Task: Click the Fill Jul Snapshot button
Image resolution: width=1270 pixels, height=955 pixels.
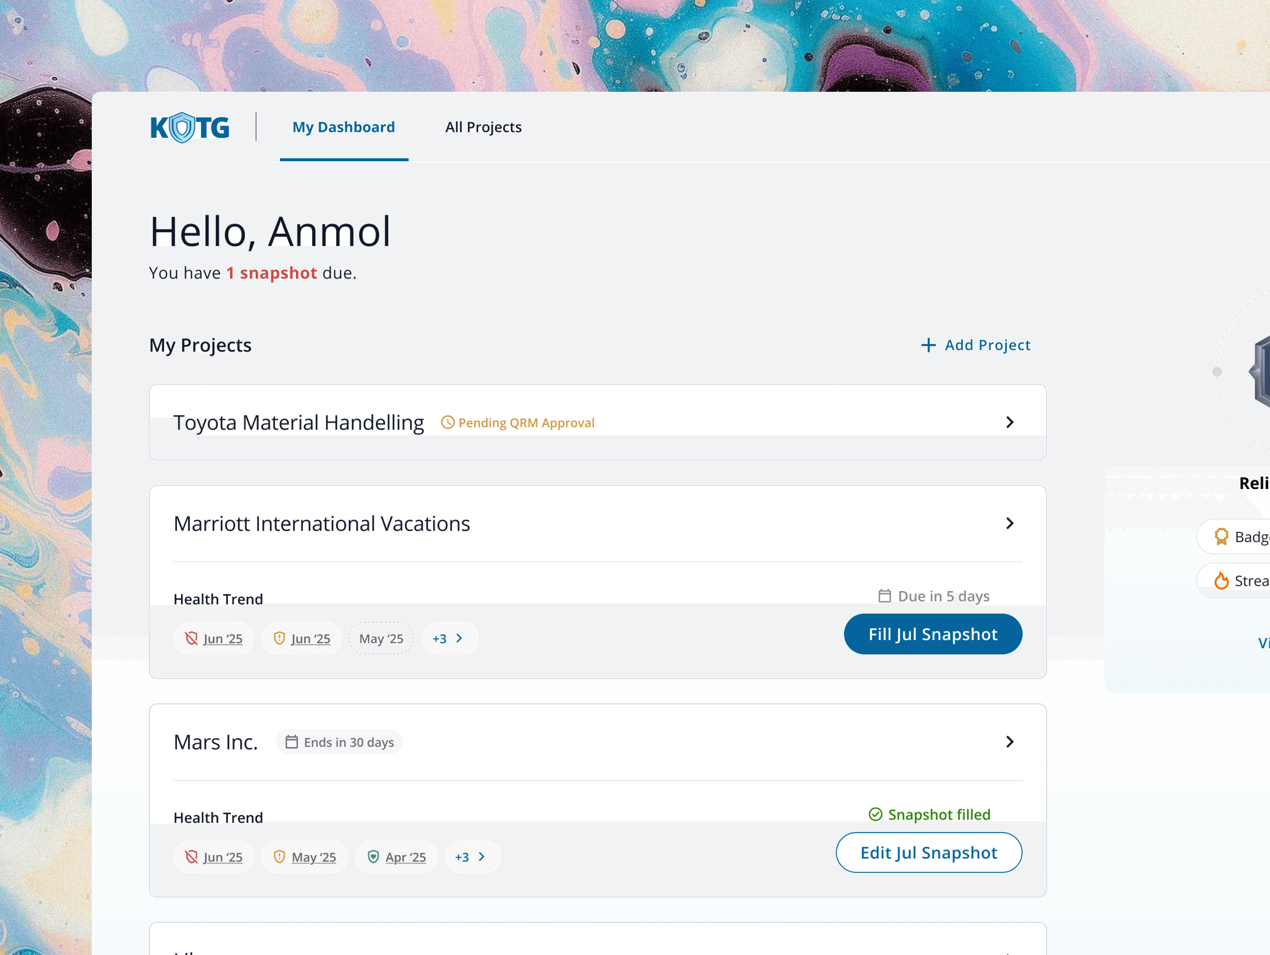Action: (x=932, y=634)
